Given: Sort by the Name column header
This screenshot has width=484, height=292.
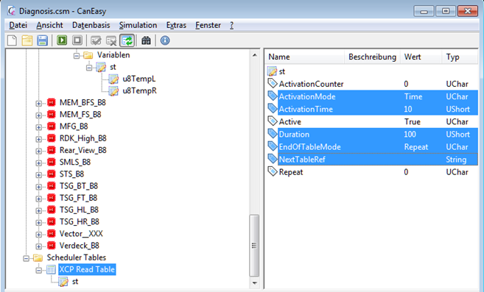Looking at the screenshot, I should [305, 57].
